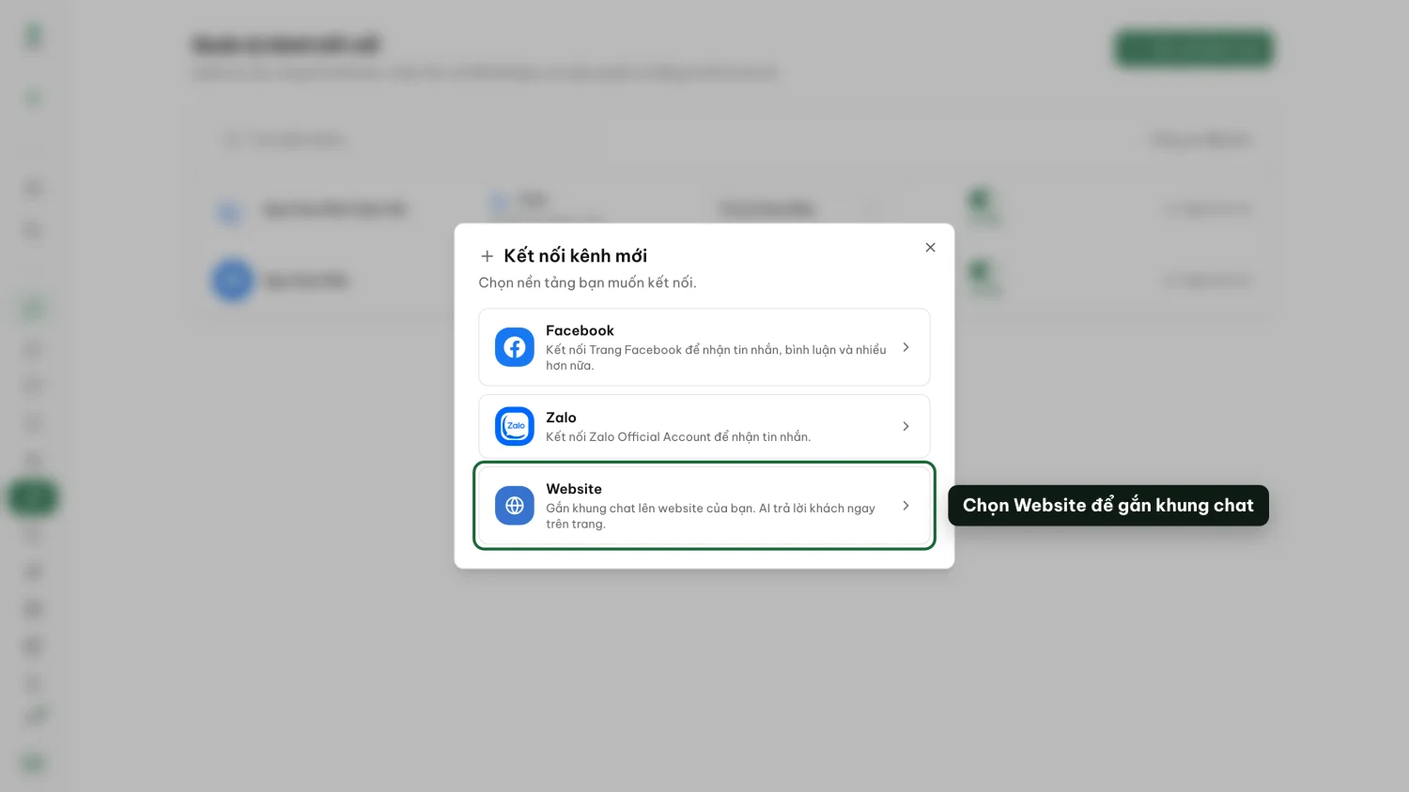The width and height of the screenshot is (1409, 792).
Task: Choose the Facebook channel option
Action: pyautogui.click(x=704, y=347)
